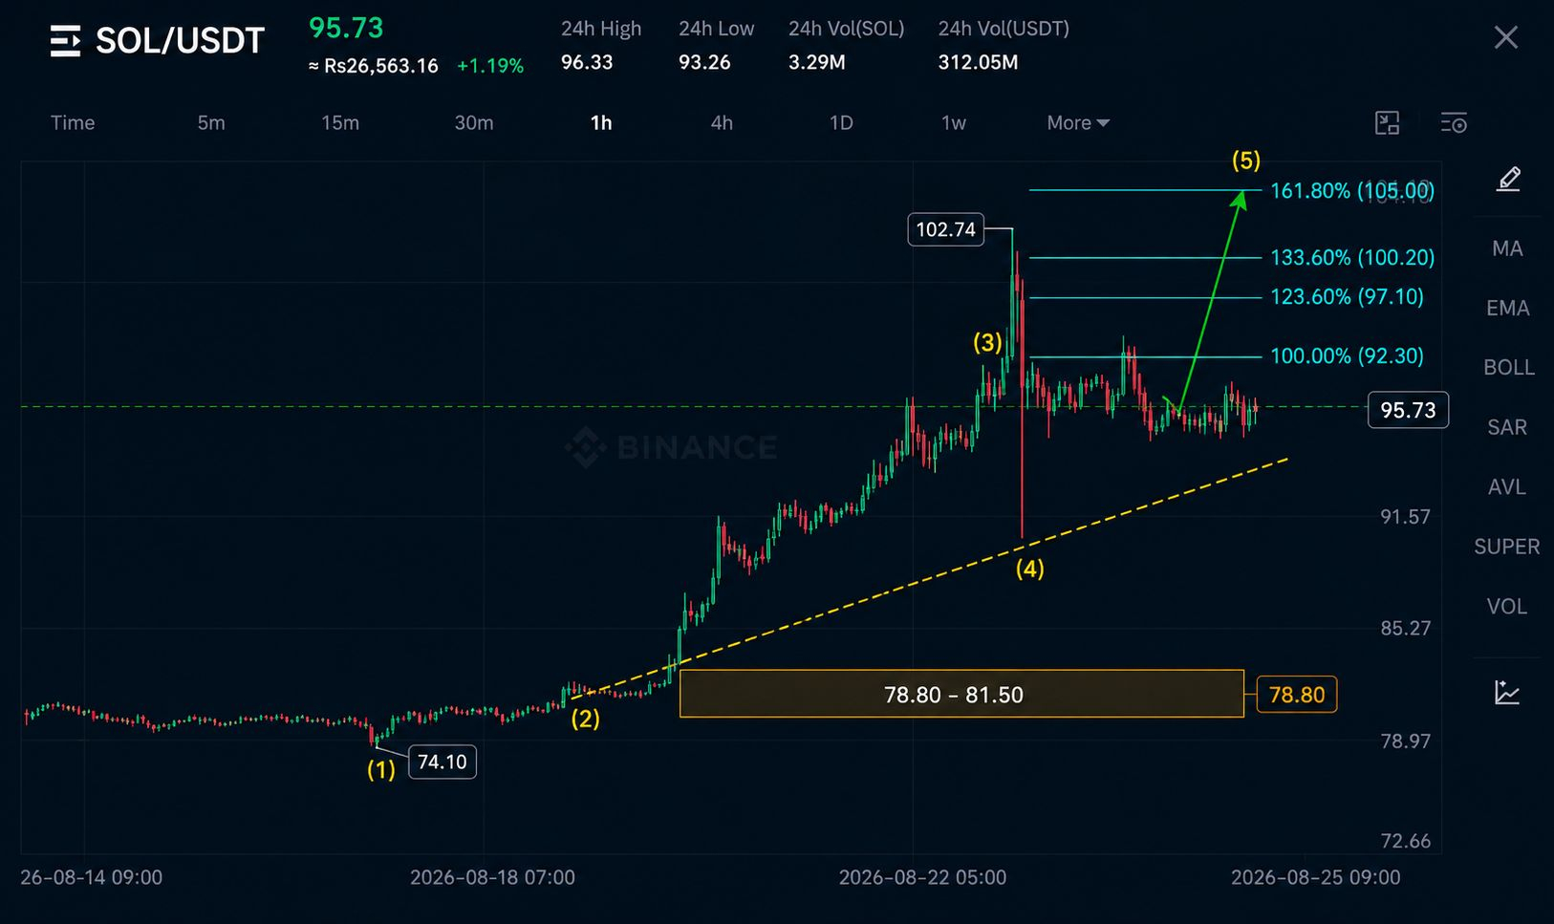The image size is (1554, 924).
Task: Click the 95.73 current price tag on axis
Action: point(1408,410)
